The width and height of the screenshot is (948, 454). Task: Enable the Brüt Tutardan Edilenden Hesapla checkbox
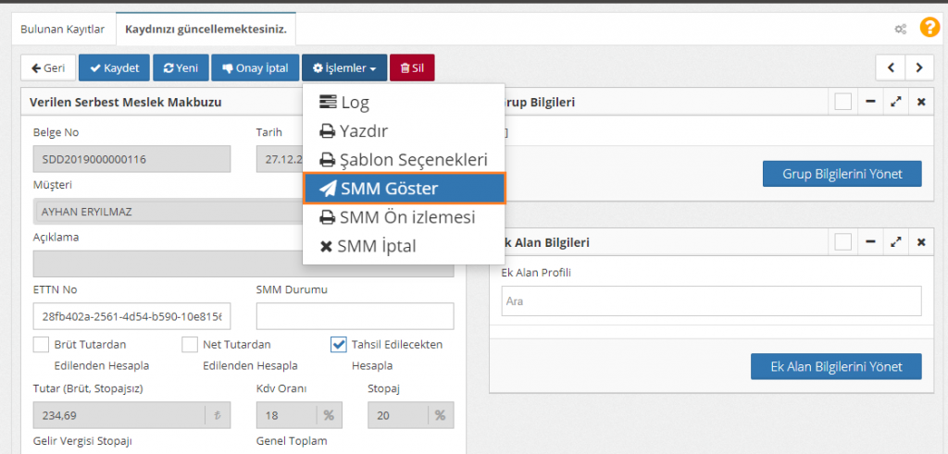click(x=41, y=345)
